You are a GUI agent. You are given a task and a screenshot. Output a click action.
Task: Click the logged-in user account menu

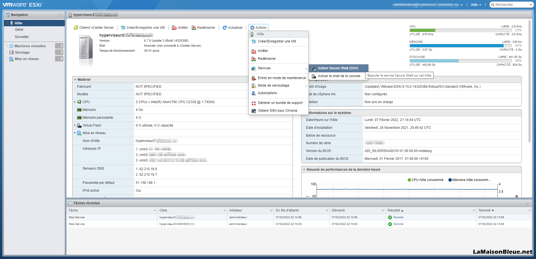pos(427,5)
